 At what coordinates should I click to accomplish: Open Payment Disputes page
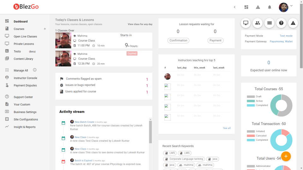click(25, 86)
